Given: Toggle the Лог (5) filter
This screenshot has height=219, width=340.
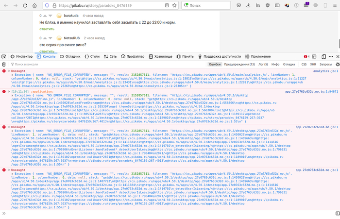Looking at the screenshot, I should point(263,64).
